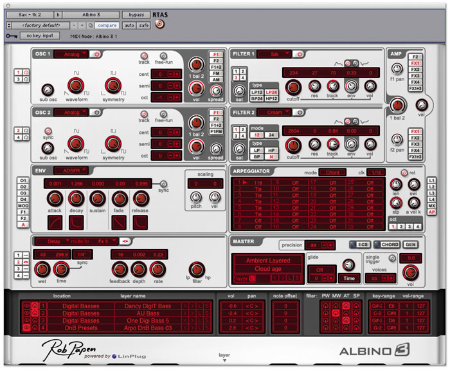Viewport: 450px width, 370px height.
Task: Increase OSC 1 oct value with plus
Action: (177, 97)
